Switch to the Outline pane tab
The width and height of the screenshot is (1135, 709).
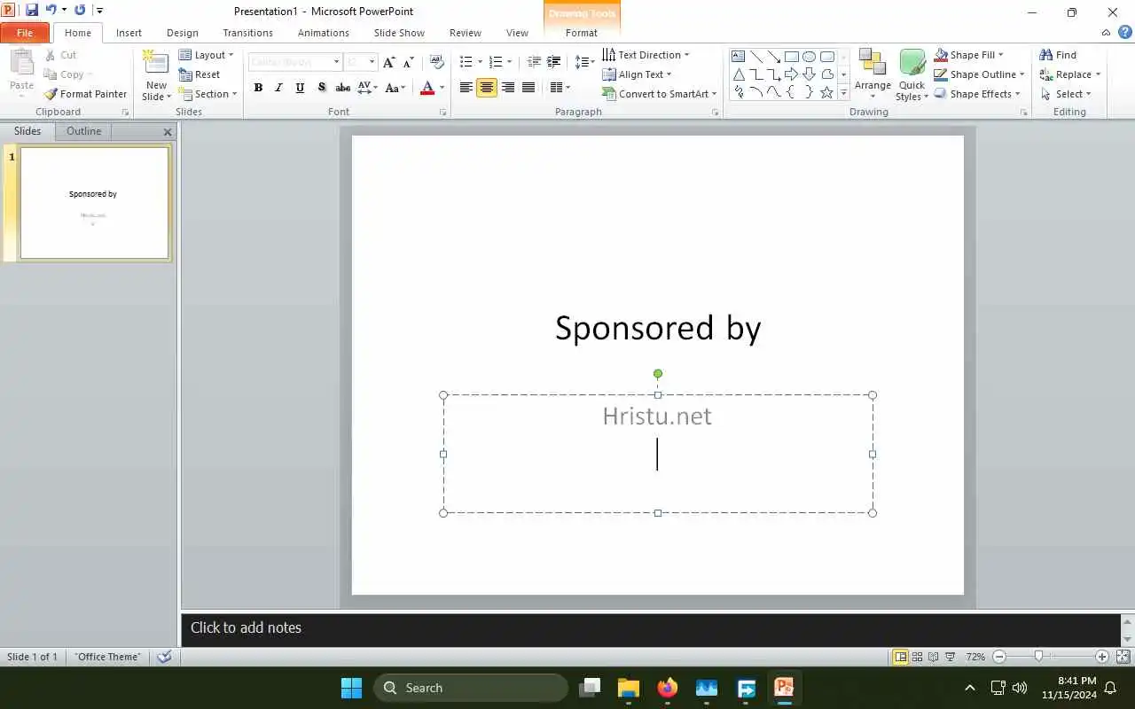click(x=83, y=131)
